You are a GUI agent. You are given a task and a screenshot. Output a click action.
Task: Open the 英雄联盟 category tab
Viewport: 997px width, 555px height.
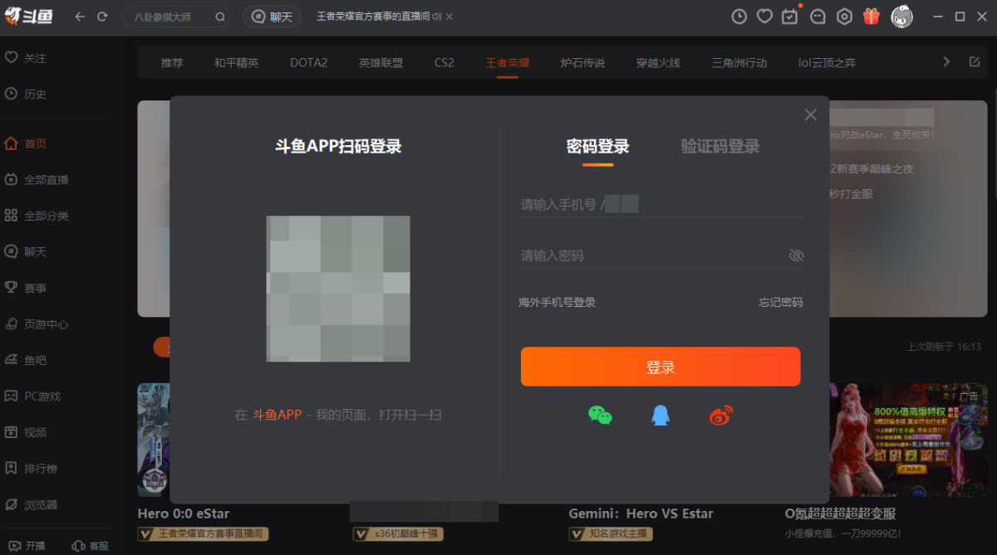(x=381, y=63)
